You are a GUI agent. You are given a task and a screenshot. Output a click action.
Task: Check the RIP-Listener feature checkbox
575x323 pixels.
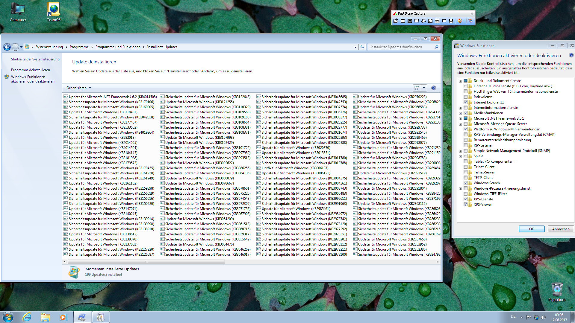tap(465, 145)
